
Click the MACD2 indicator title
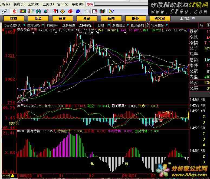[21, 131]
